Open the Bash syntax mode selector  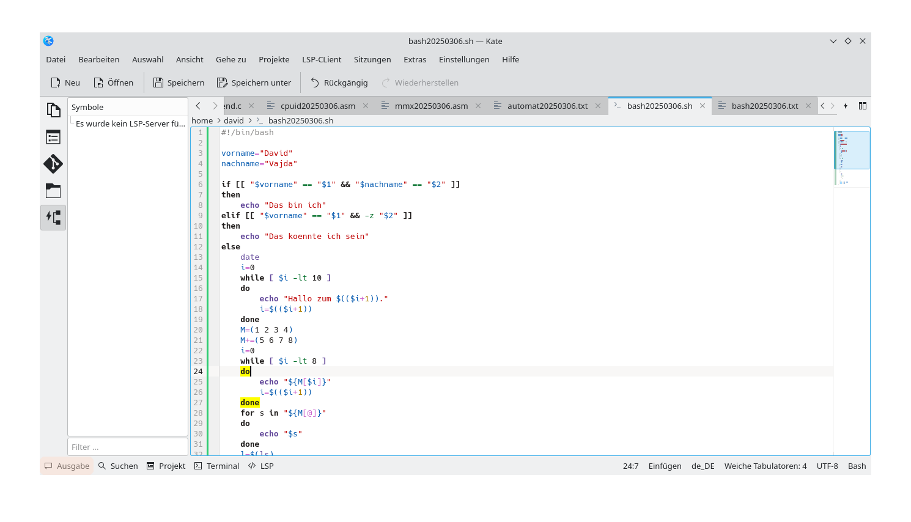point(857,465)
